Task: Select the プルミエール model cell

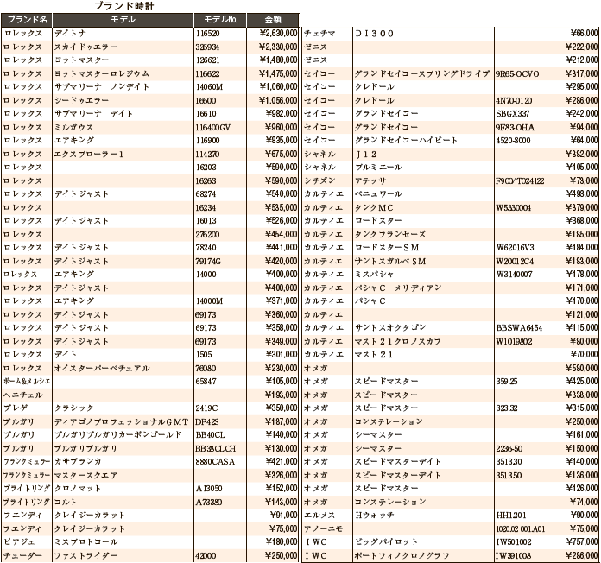Action: coord(378,168)
